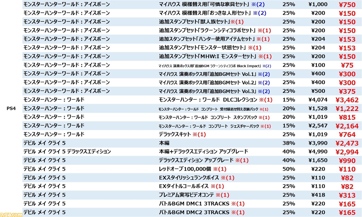Screen dimensions: 362x217
Task: Click the ¥815 sale price
Action: pyautogui.click(x=347, y=117)
